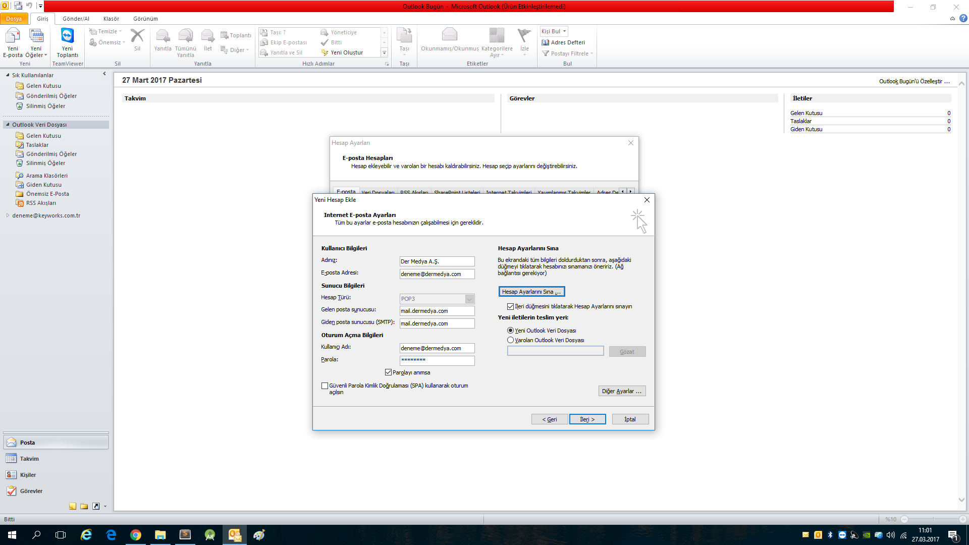The image size is (969, 545).
Task: Select Varolan Outlook Veri Dosyası radio
Action: (510, 340)
